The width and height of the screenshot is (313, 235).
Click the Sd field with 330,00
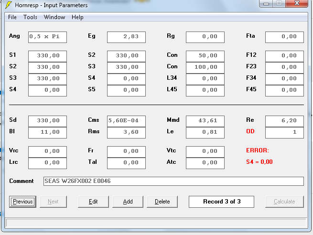tap(47, 121)
